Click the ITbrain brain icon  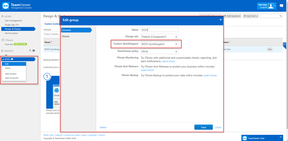point(3,40)
